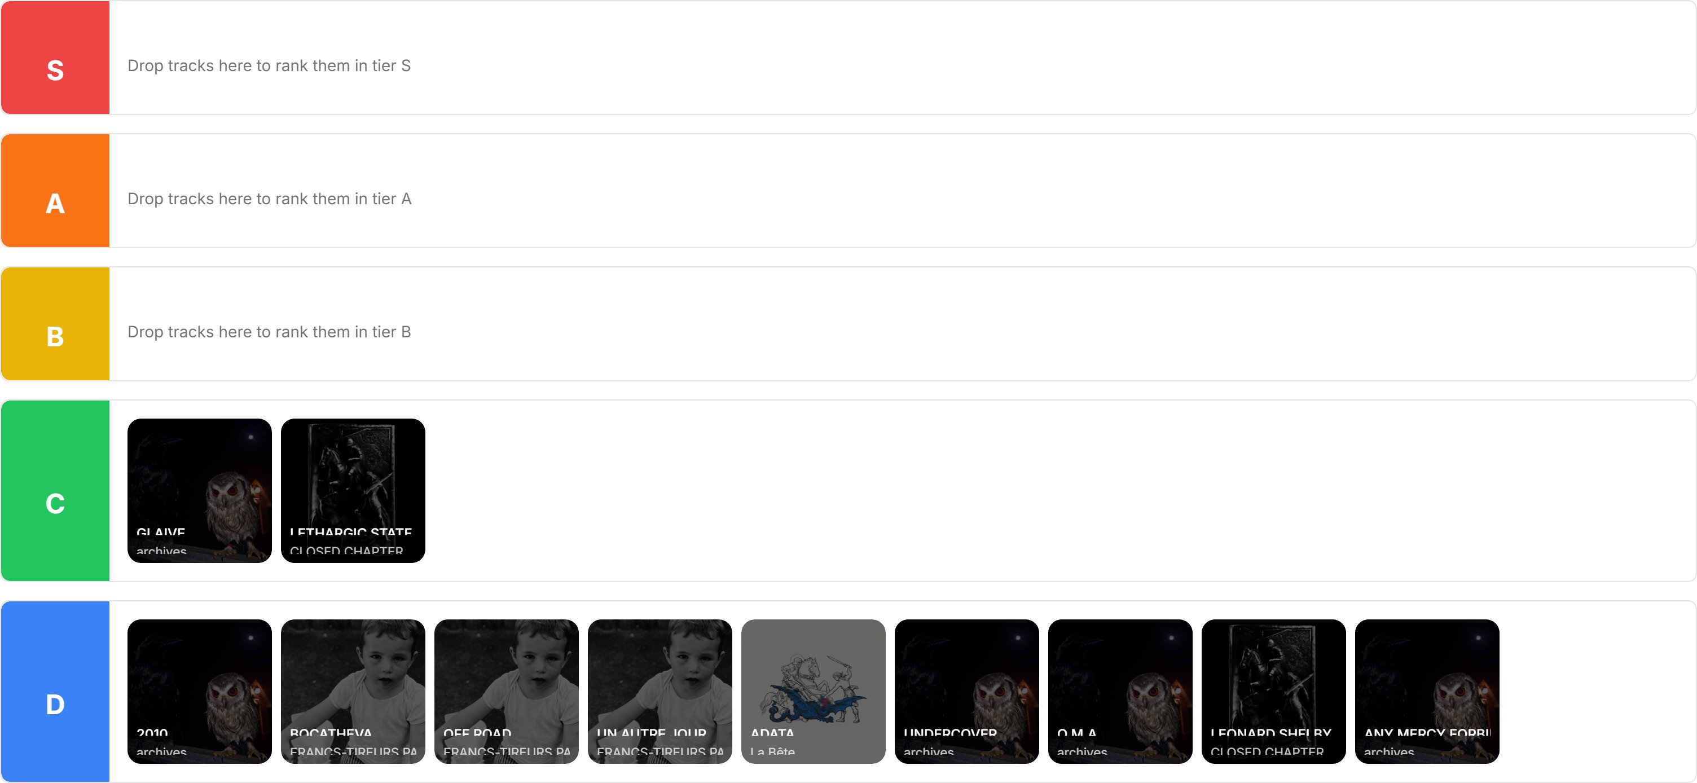Select the ADATA La Bête track card
The height and width of the screenshot is (783, 1697).
pyautogui.click(x=814, y=692)
